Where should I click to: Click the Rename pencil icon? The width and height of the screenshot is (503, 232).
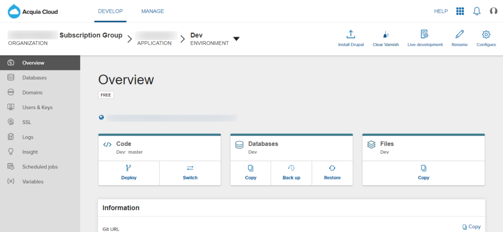(x=459, y=34)
